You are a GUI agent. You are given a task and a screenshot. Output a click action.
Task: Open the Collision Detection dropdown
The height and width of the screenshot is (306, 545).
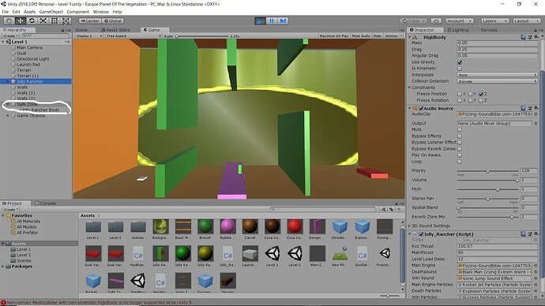coord(498,81)
